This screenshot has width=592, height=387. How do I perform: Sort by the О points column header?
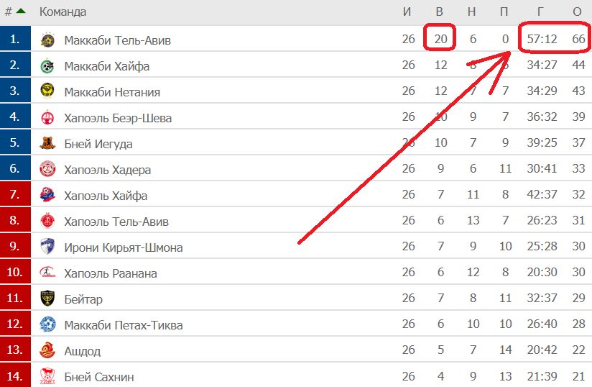[577, 12]
